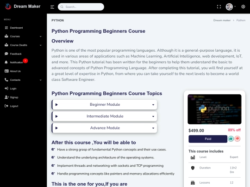250x187 pixels.
Task: Select Logout in the sidebar menu
Action: (14, 106)
